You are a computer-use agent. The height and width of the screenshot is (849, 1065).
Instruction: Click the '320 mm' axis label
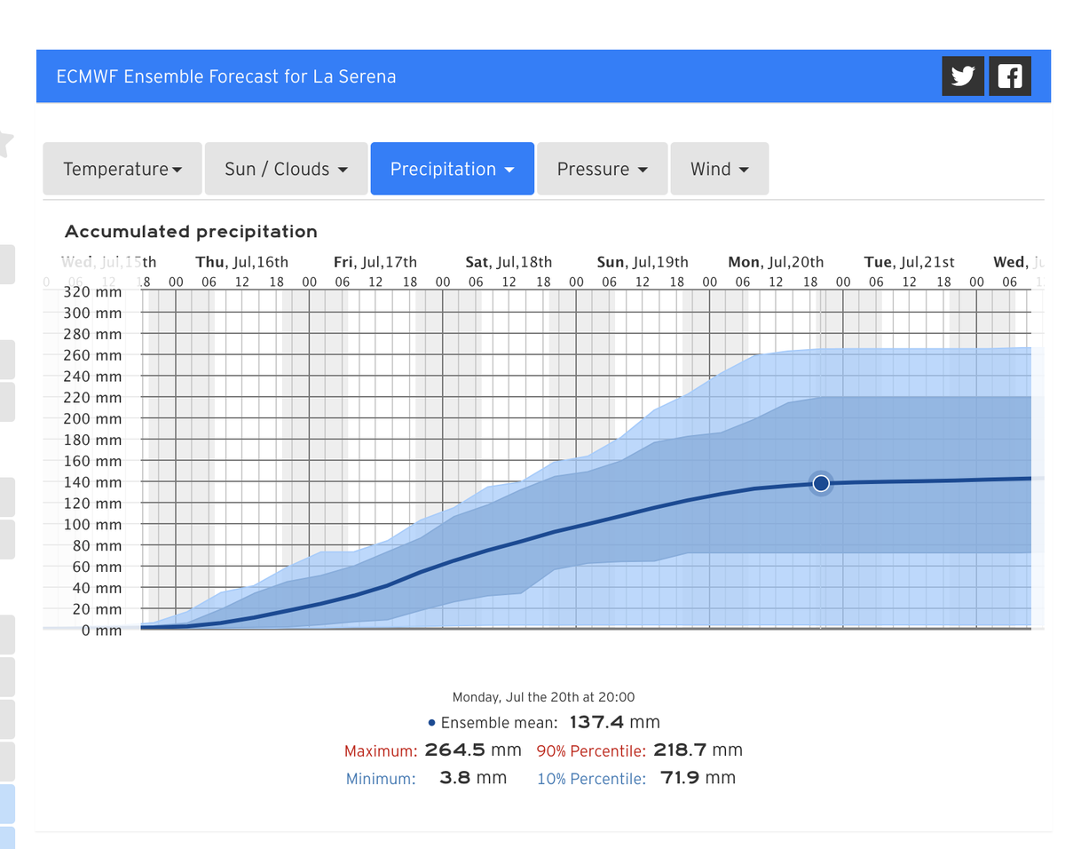coord(93,291)
